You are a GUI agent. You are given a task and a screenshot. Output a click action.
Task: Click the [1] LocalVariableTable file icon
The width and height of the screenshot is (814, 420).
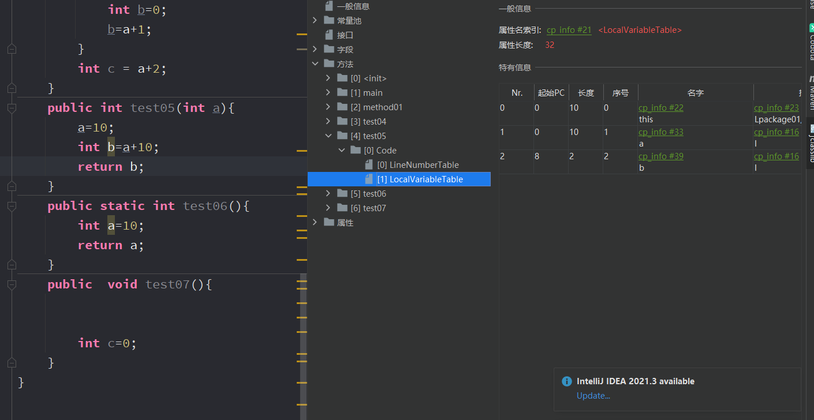point(369,179)
